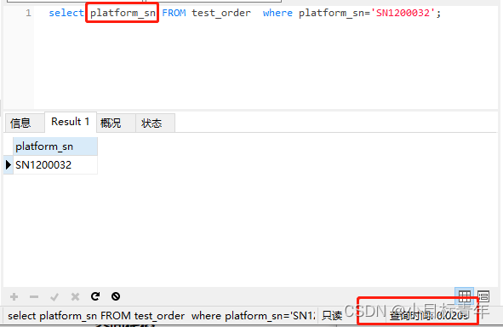Click the delete record minus icon
This screenshot has height=327, width=503.
click(34, 296)
